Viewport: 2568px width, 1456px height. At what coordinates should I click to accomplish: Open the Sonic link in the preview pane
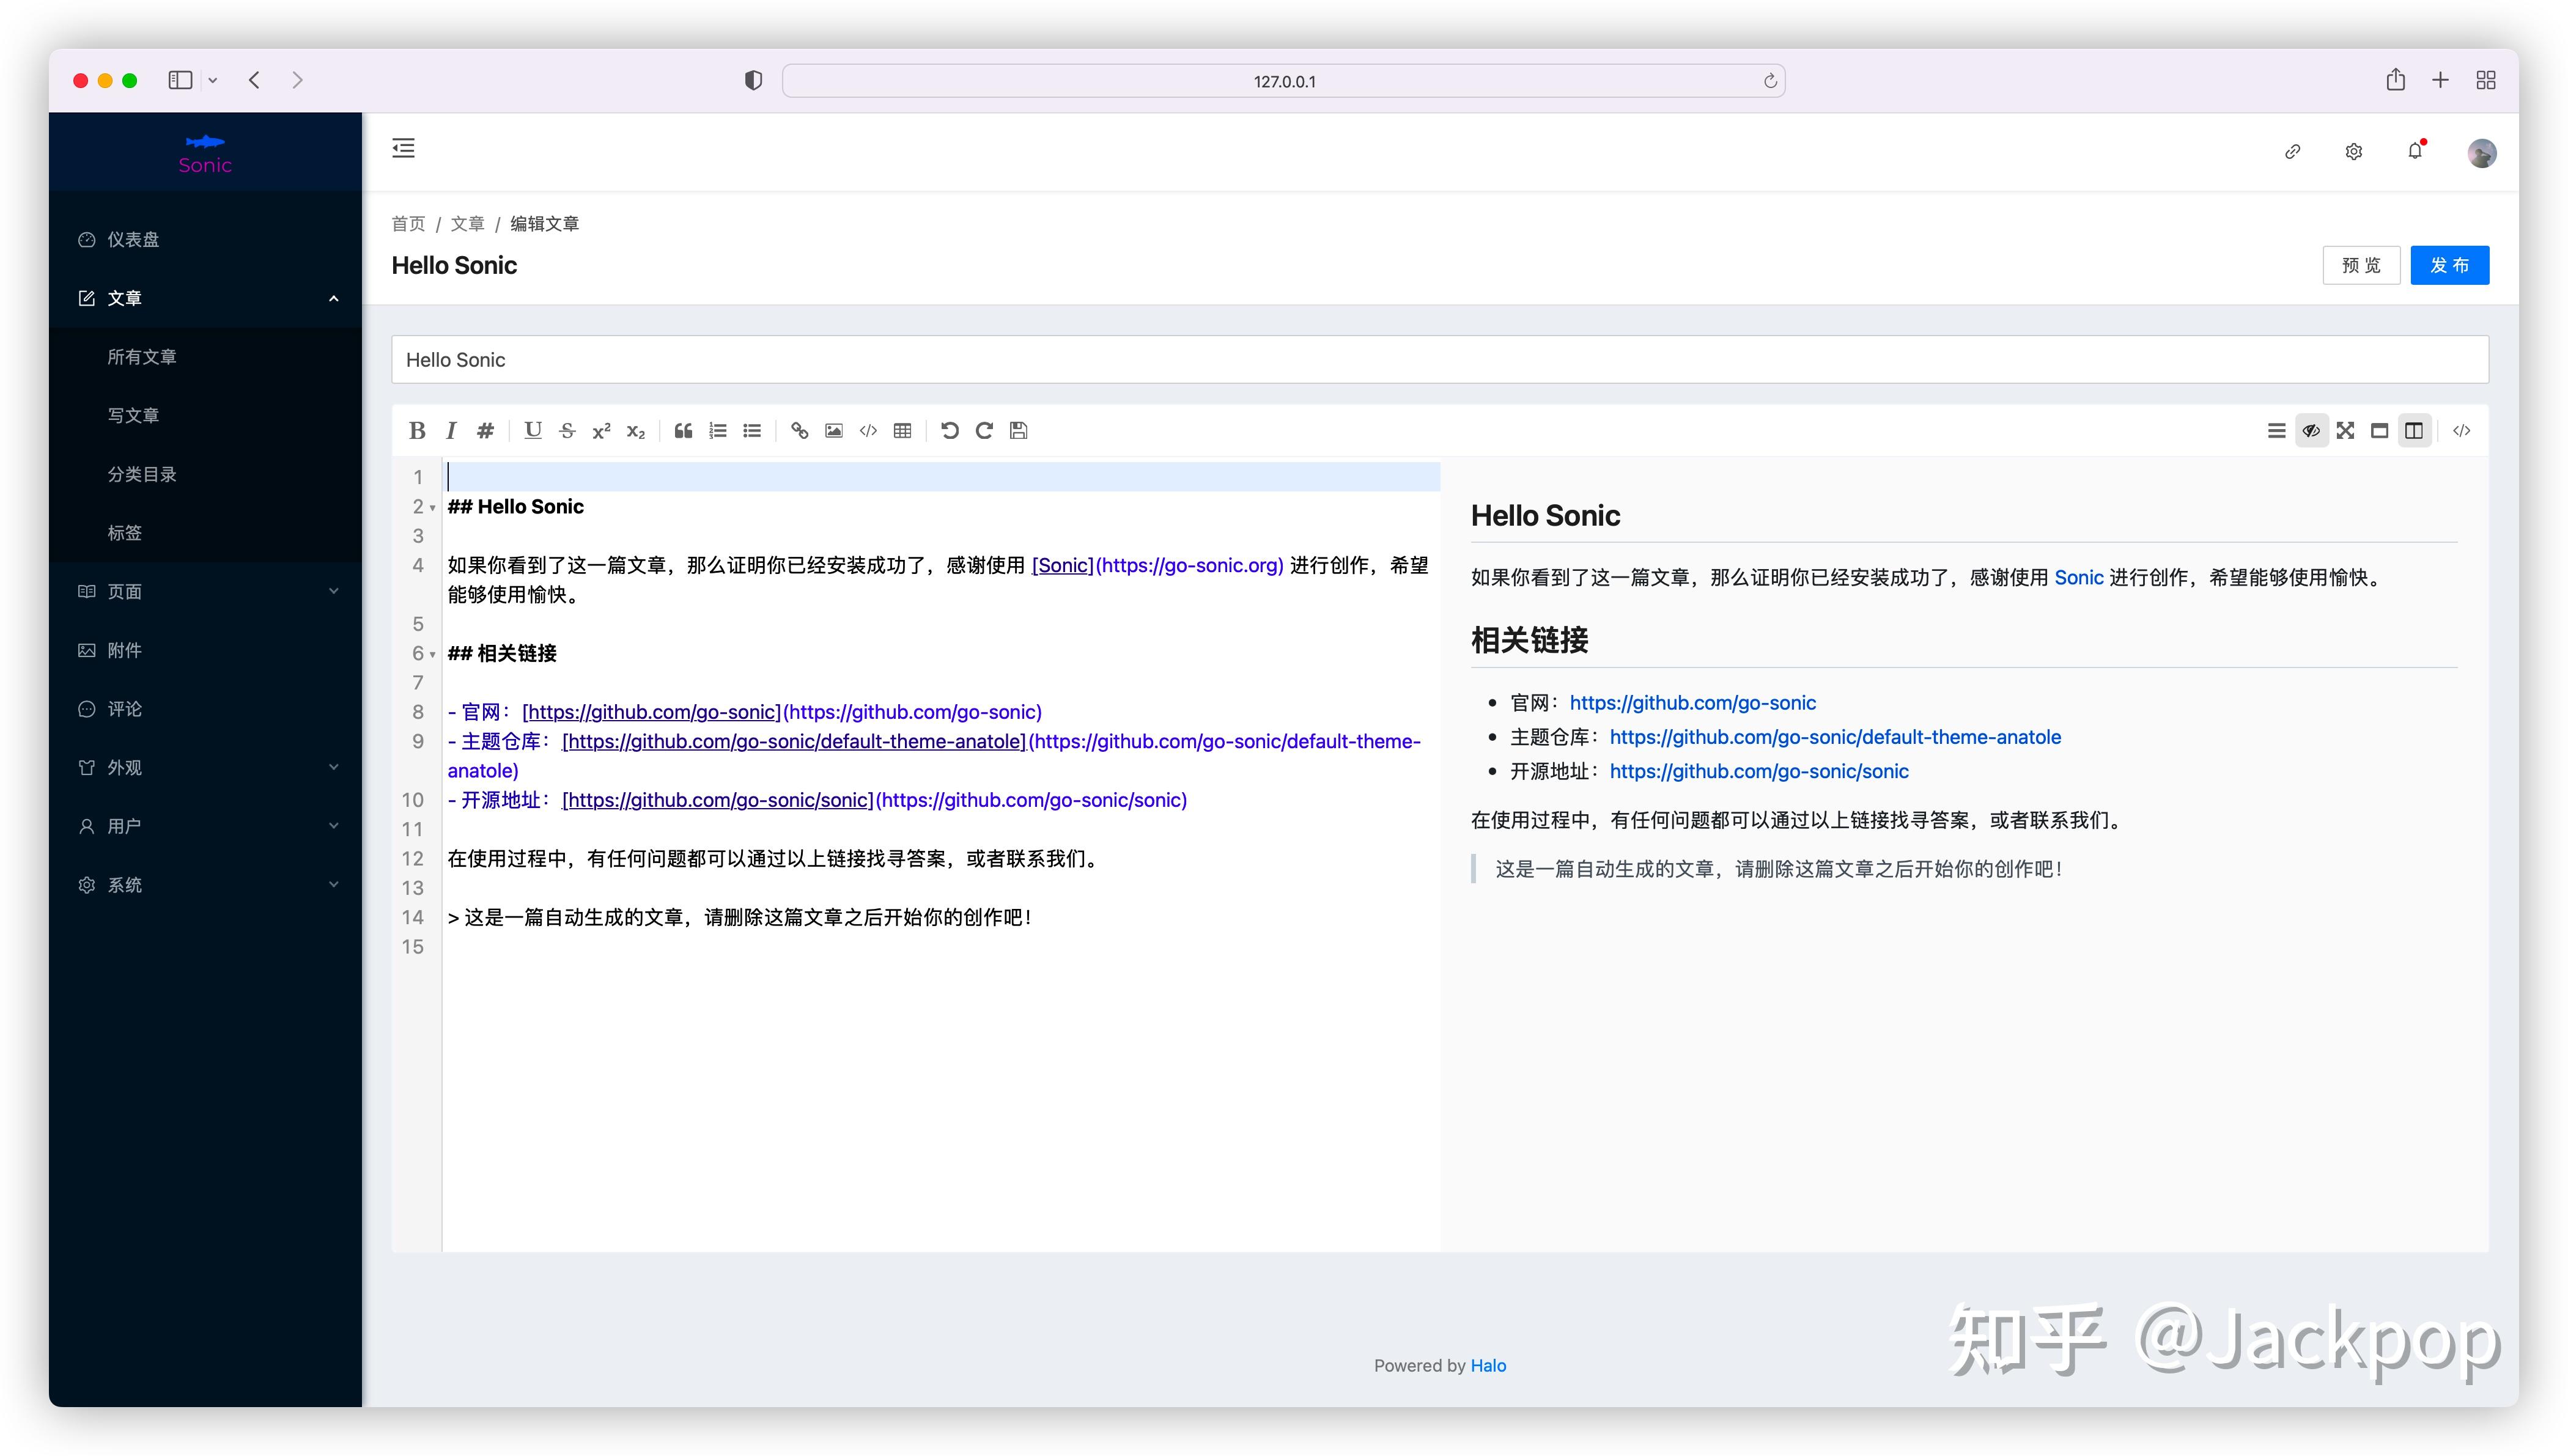tap(2079, 577)
